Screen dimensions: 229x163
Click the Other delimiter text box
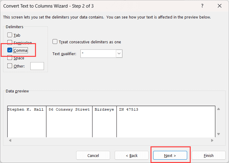tap(37, 66)
